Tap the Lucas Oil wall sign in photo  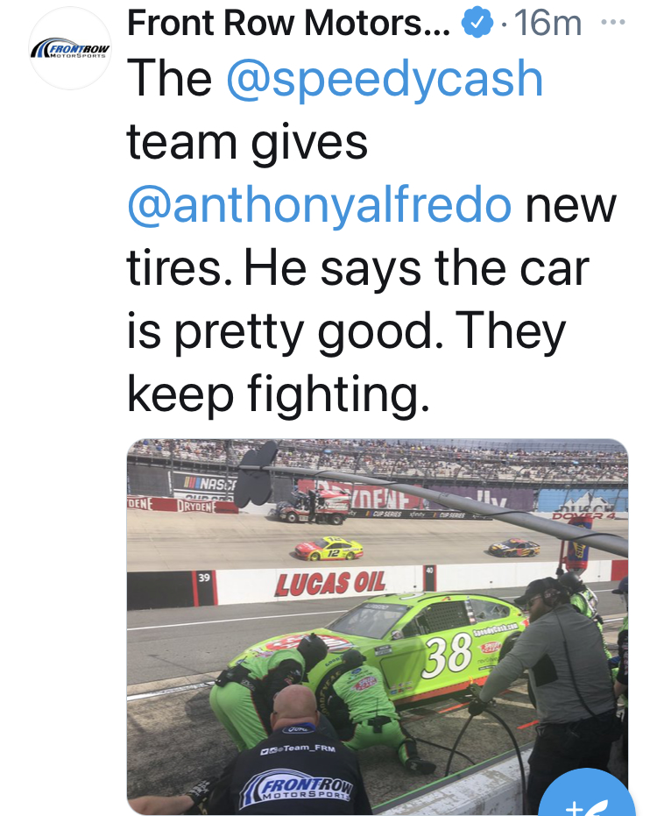[329, 583]
